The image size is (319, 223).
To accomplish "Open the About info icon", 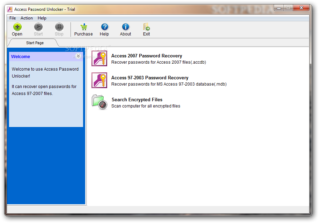I will pyautogui.click(x=126, y=27).
